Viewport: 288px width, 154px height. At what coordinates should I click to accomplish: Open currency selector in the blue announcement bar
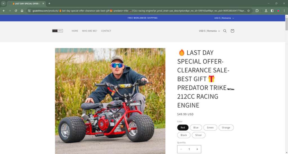pyautogui.click(x=224, y=18)
